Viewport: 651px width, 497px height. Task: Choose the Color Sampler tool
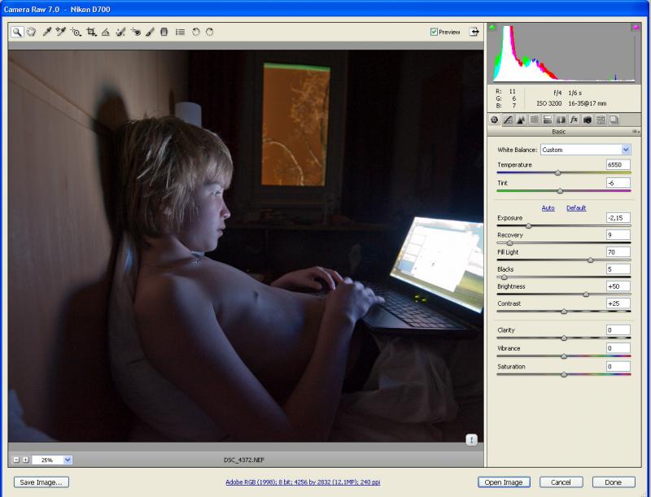[60, 32]
